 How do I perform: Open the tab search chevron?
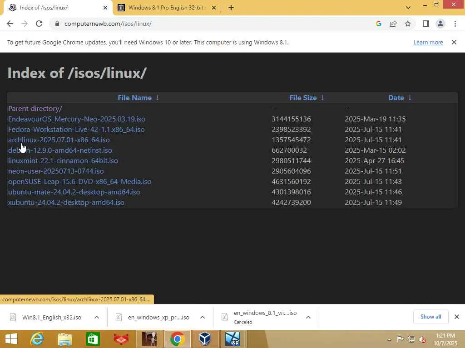click(x=408, y=8)
